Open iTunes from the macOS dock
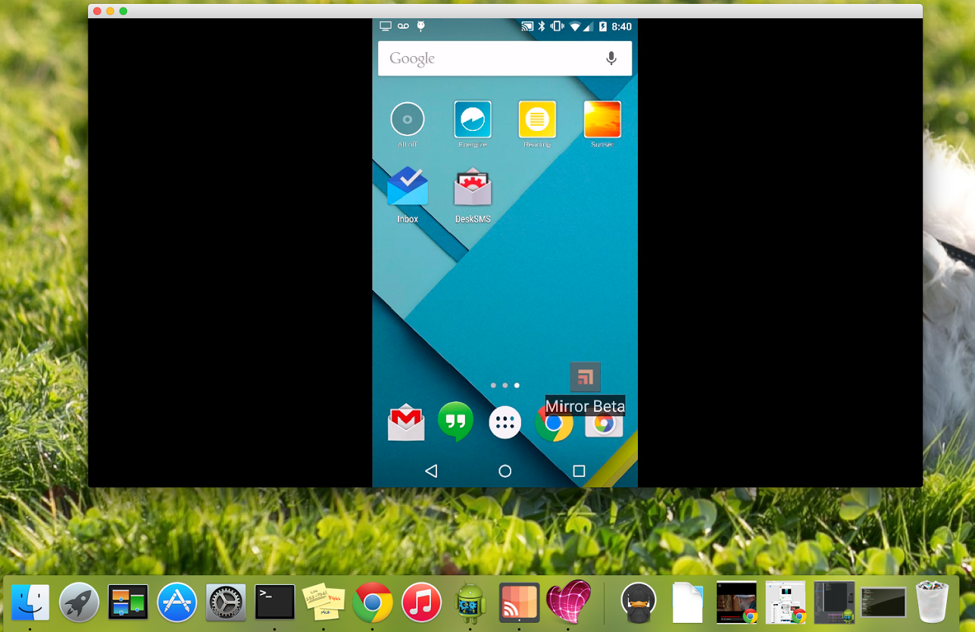The height and width of the screenshot is (632, 975). [x=421, y=603]
